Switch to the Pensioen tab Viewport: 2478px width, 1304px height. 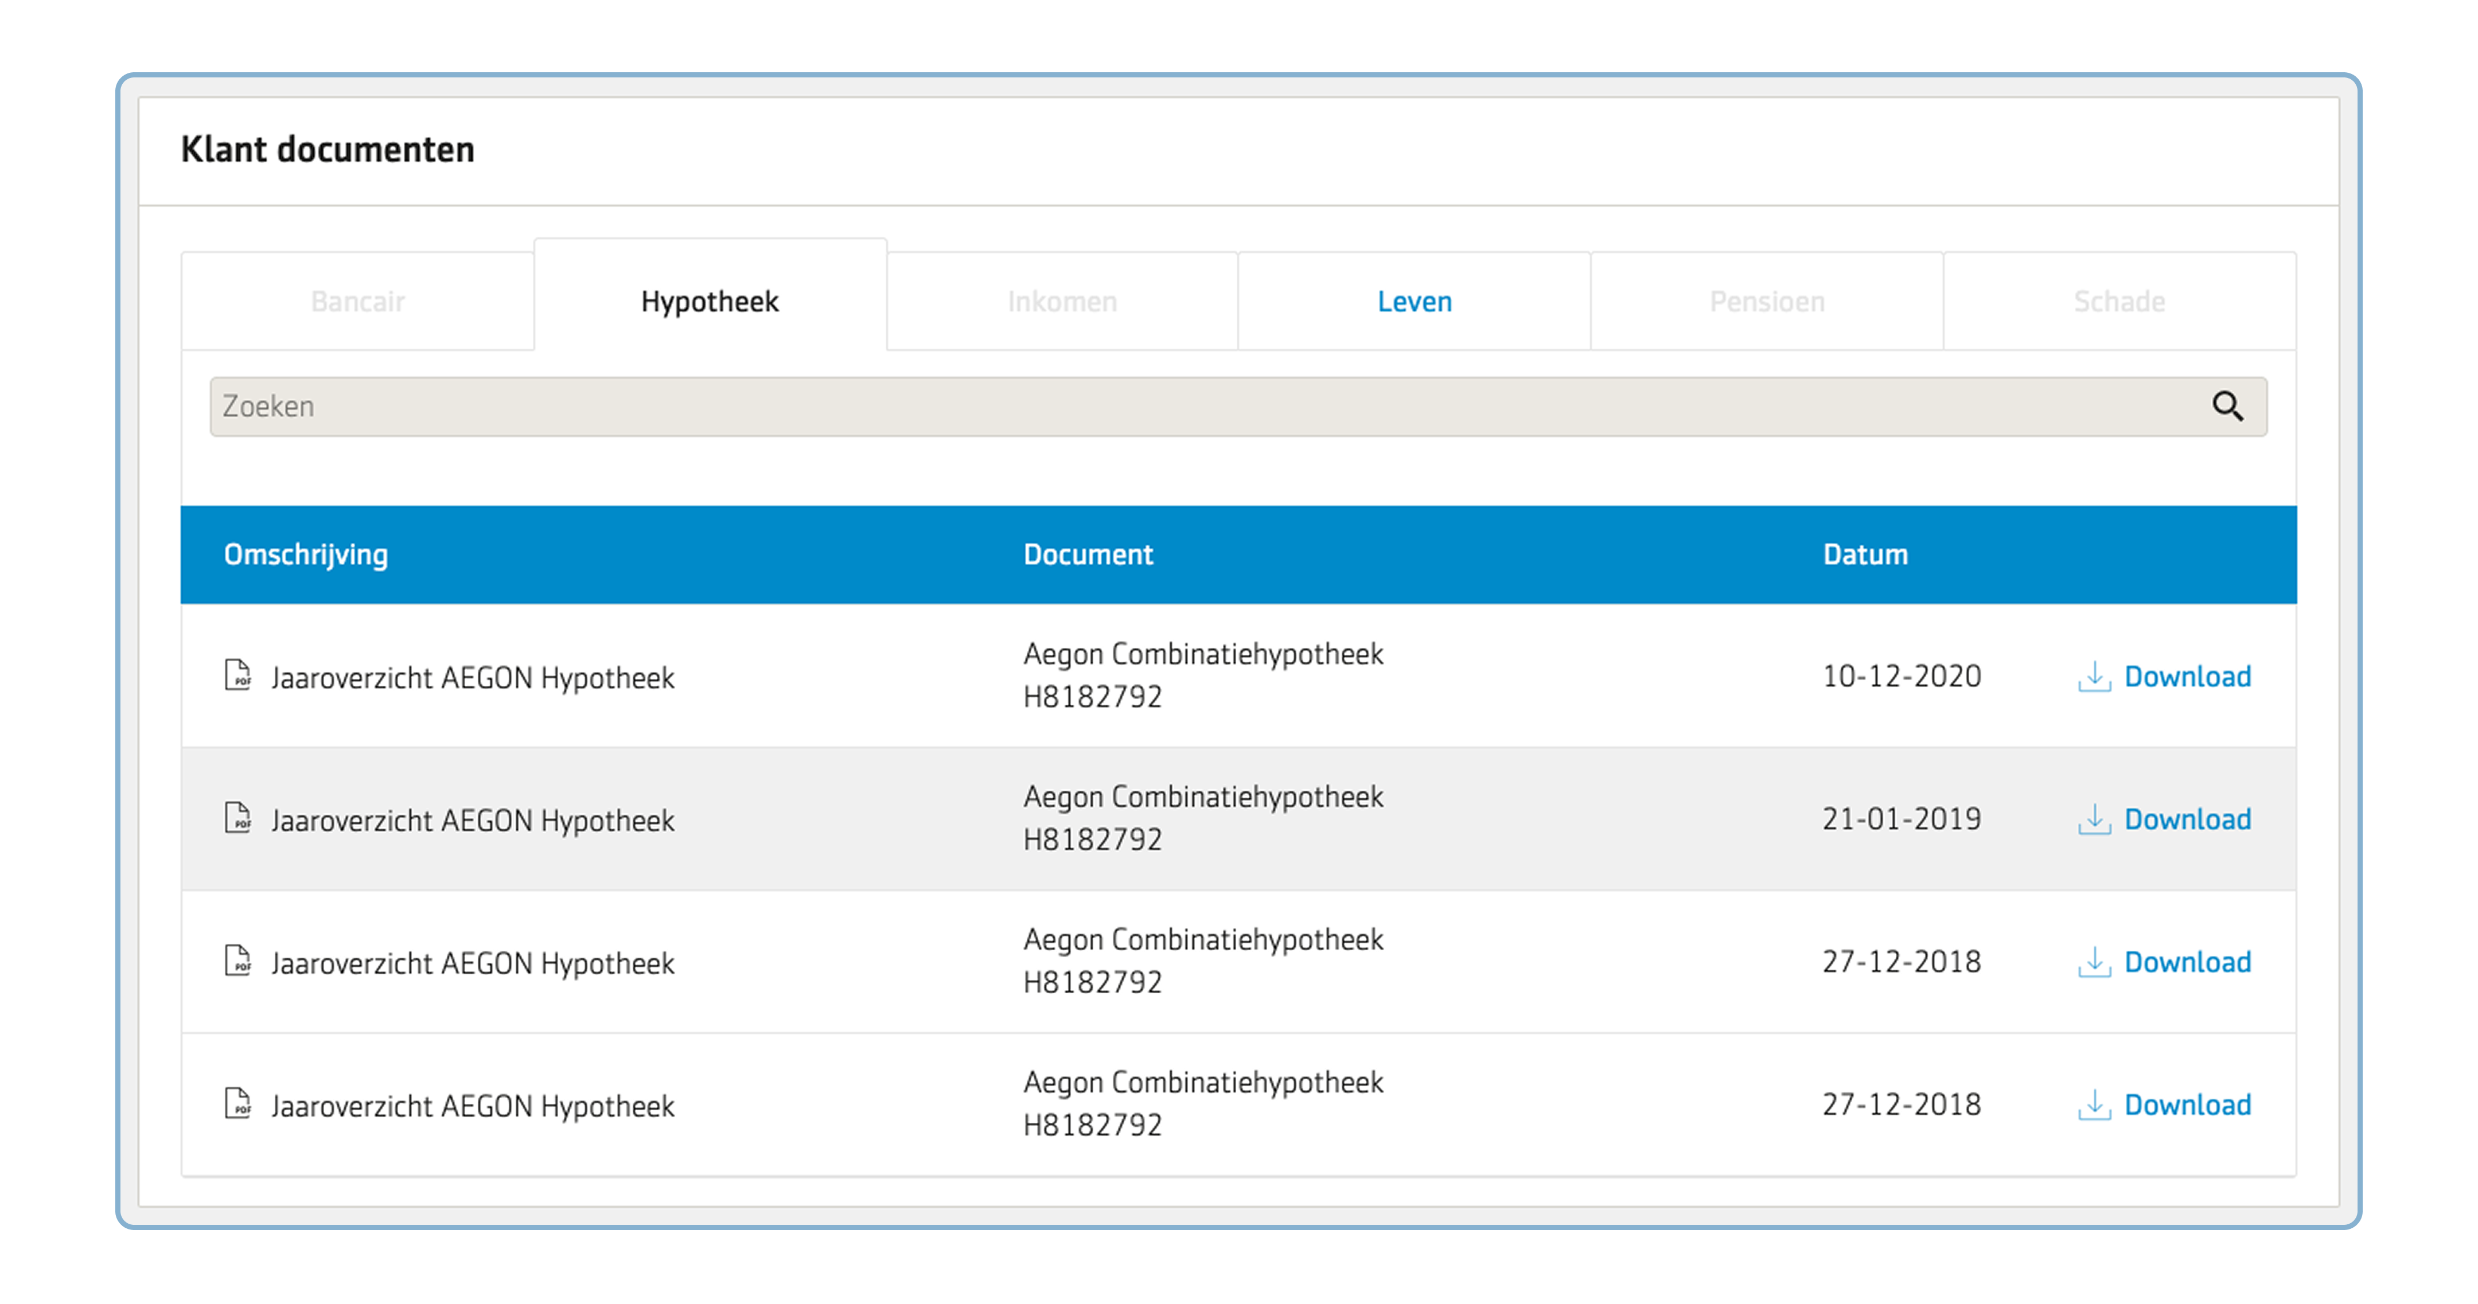point(1767,302)
